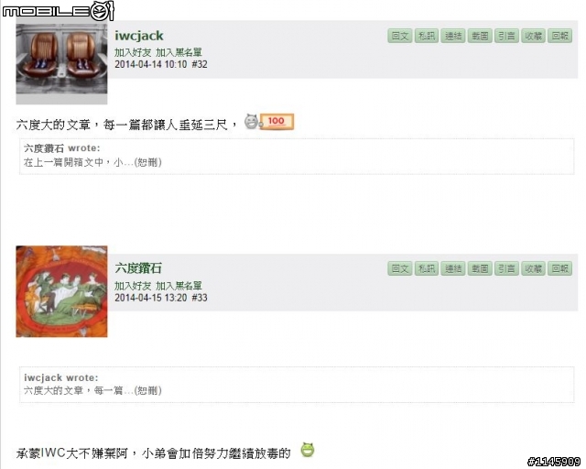Click 加入黑名單 under 六度鑽石
The image size is (586, 469).
tap(179, 286)
